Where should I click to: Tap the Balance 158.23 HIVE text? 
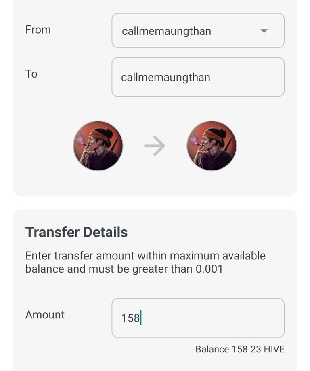[240, 349]
